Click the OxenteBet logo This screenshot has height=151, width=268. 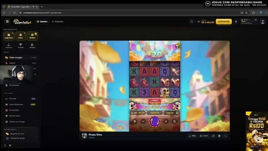pyautogui.click(x=22, y=22)
